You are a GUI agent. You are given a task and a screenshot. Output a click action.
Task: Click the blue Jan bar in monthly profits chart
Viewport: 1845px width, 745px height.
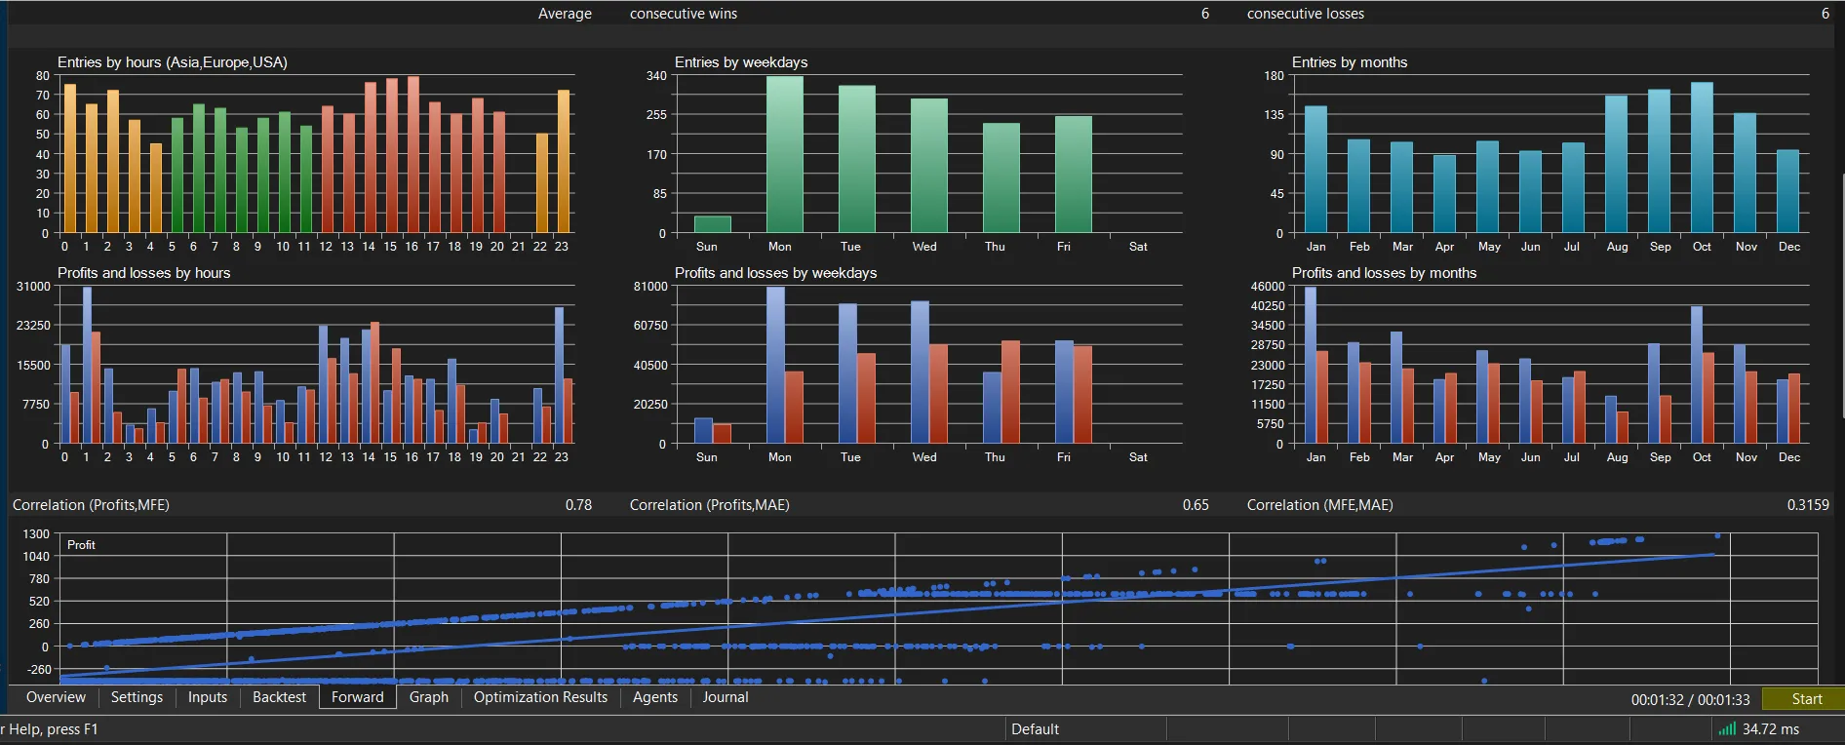click(x=1311, y=365)
